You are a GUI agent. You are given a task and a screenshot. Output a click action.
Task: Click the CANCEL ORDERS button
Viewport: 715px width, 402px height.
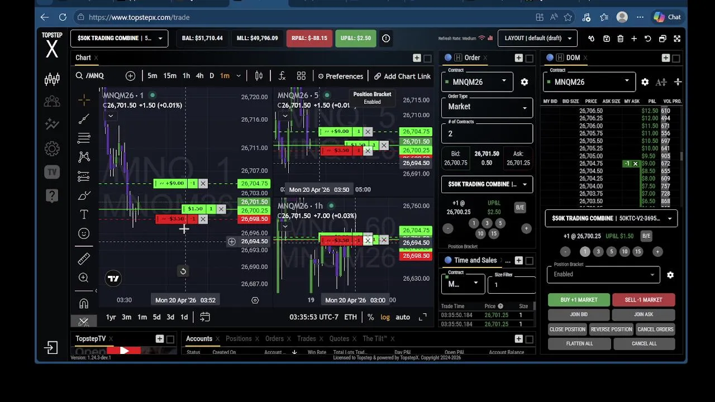coord(655,329)
